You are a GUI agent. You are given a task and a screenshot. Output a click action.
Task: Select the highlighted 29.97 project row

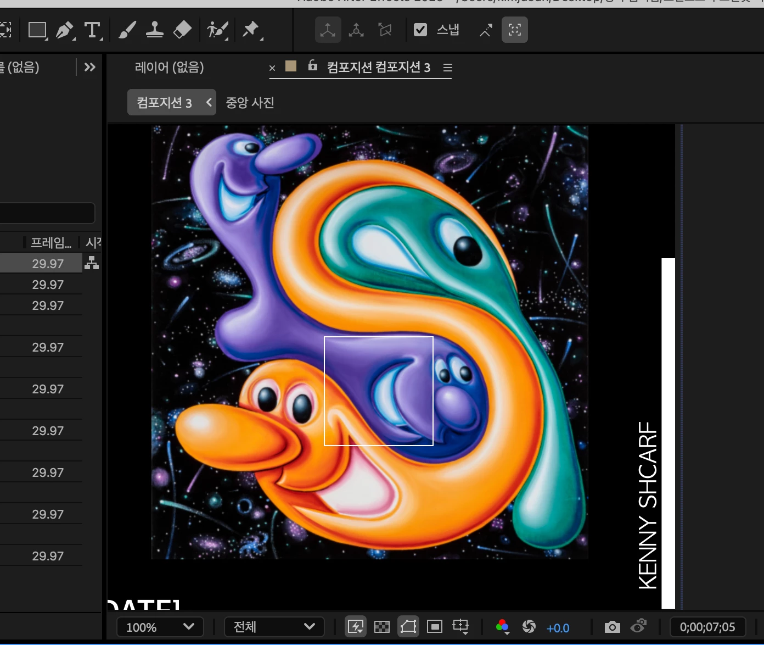(x=41, y=263)
